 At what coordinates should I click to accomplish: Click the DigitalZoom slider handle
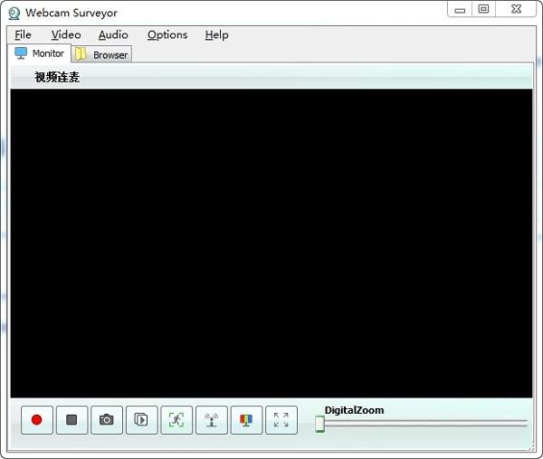pyautogui.click(x=320, y=424)
